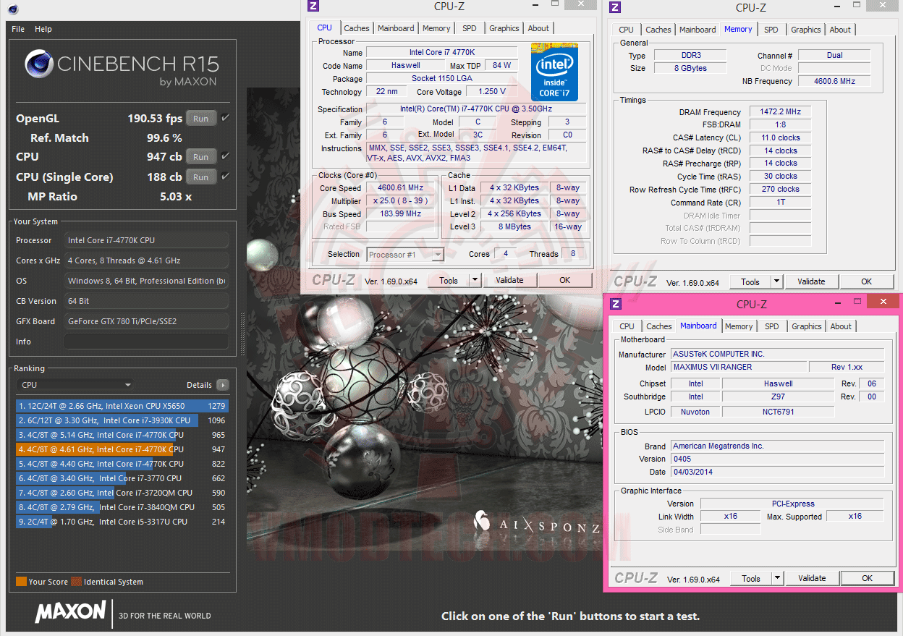Click the CPU-Z Z icon of the Memory window
The image size is (903, 636).
click(615, 7)
